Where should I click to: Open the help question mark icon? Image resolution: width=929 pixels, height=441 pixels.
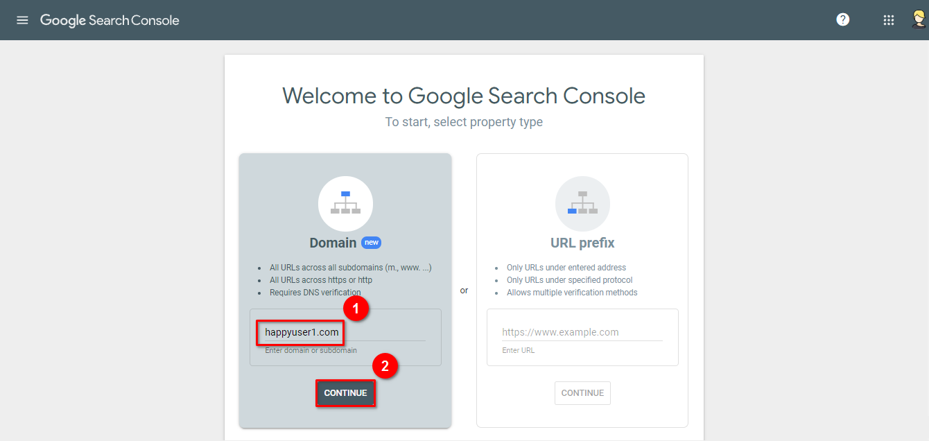pos(843,19)
